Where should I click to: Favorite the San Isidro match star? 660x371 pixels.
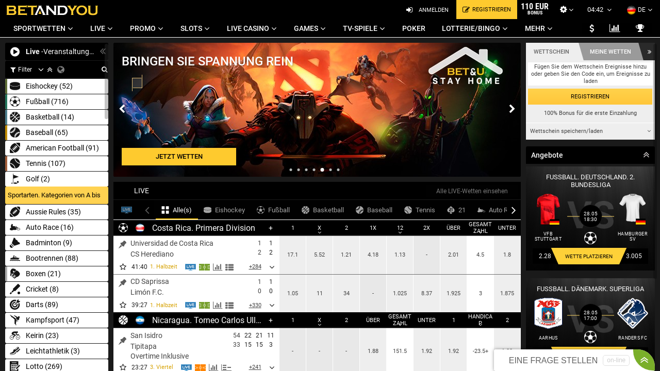[123, 367]
